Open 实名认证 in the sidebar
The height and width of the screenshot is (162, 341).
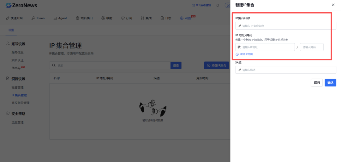[17, 60]
